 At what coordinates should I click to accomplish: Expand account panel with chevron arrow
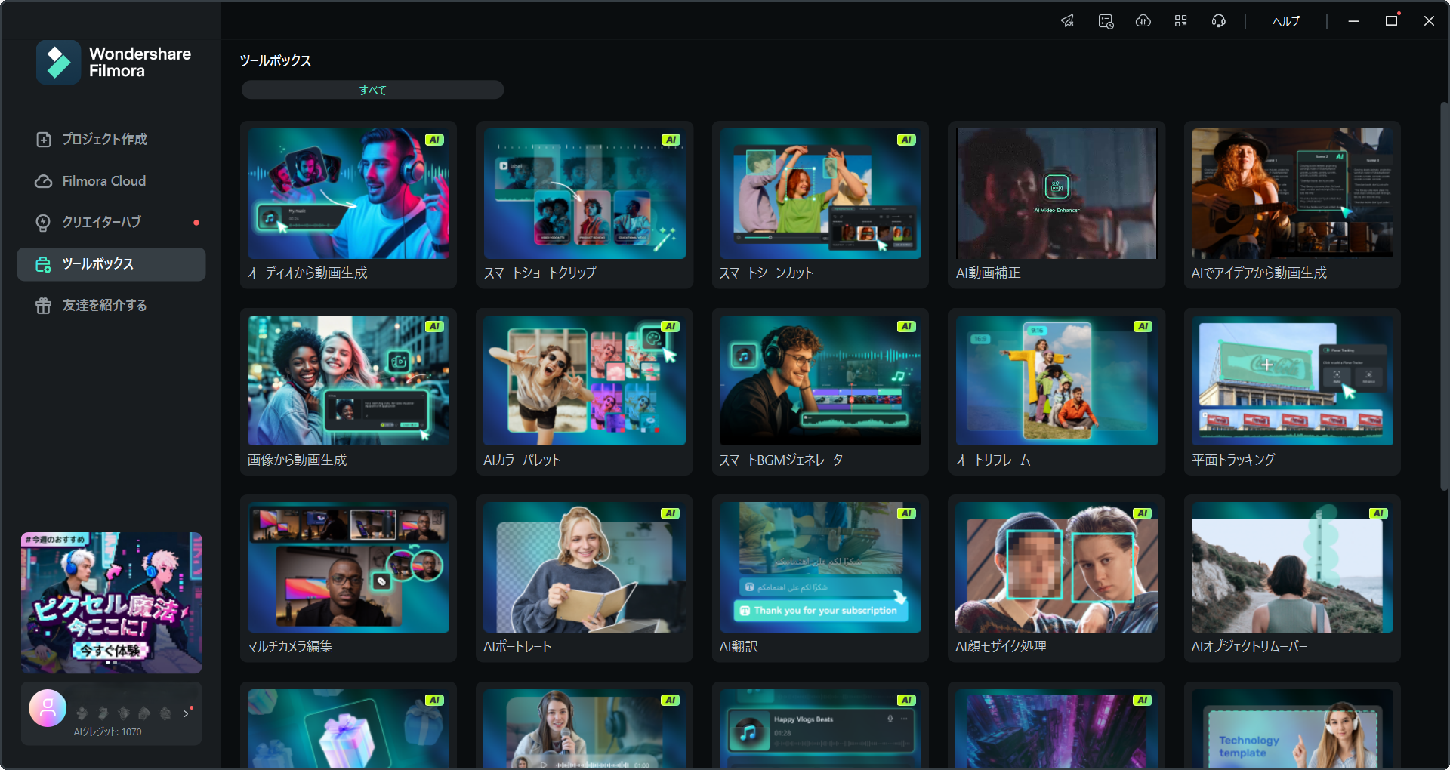186,713
